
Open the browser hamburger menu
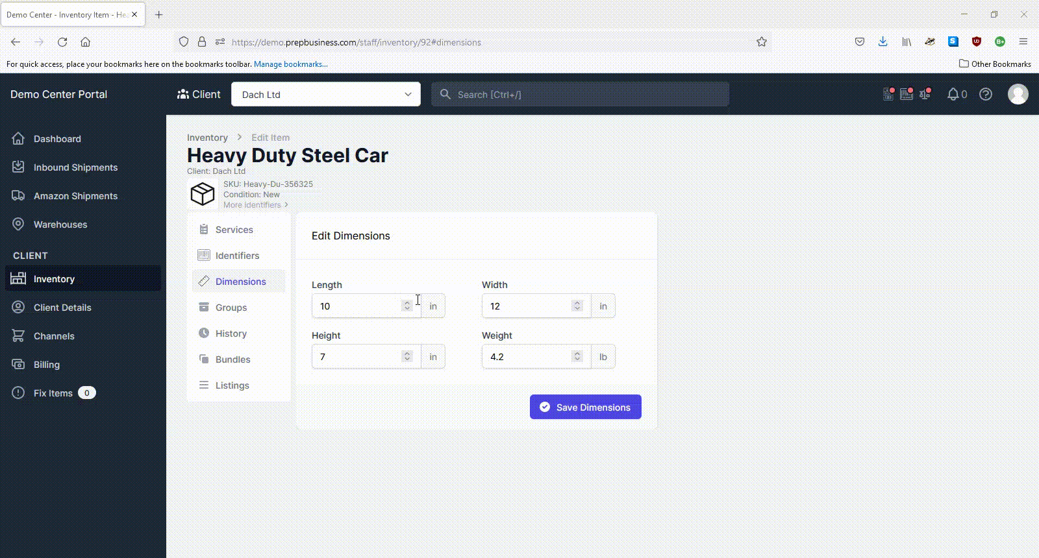tap(1023, 42)
